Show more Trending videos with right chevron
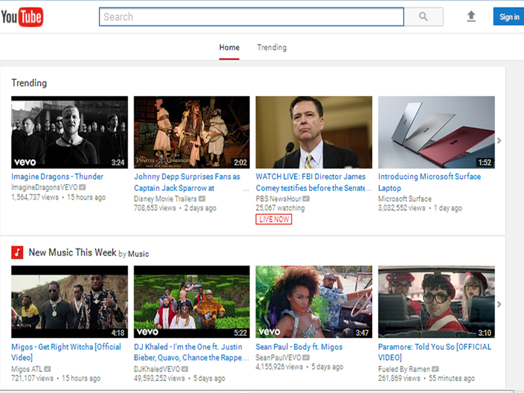The image size is (524, 393). (x=499, y=141)
